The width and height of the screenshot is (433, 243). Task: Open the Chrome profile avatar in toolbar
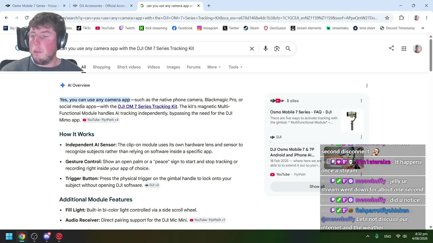point(416,18)
